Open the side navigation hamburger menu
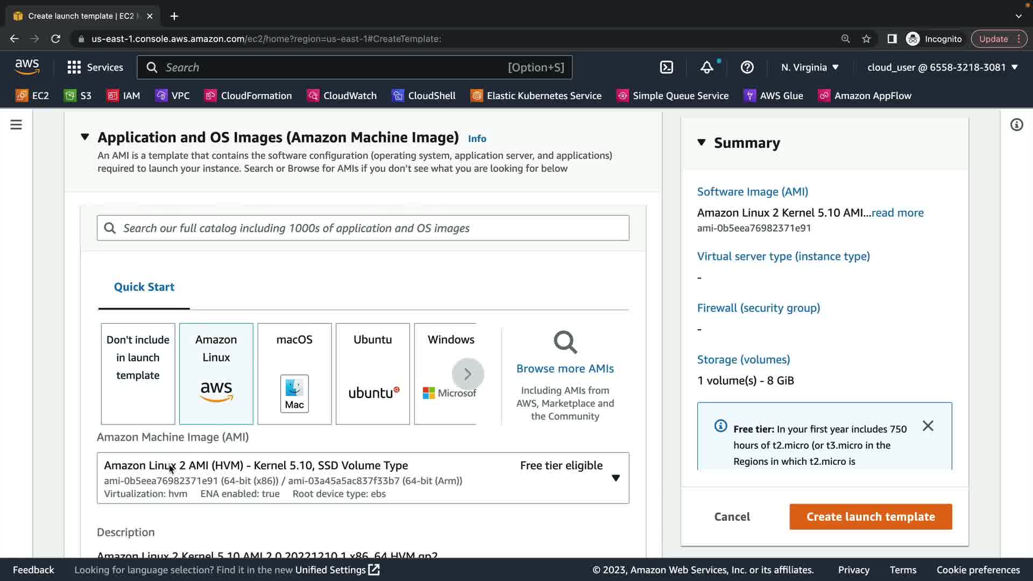This screenshot has width=1033, height=581. pos(16,125)
